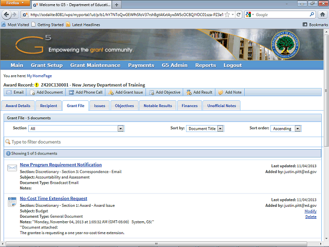Click the G5 logo in banner
Image resolution: width=329 pixels, height=247 pixels.
click(33, 45)
